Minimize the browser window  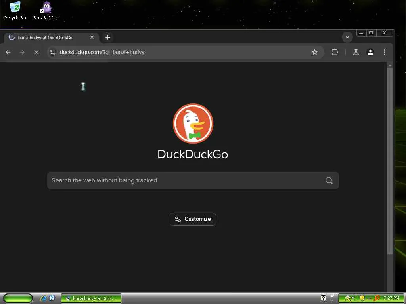click(x=361, y=33)
